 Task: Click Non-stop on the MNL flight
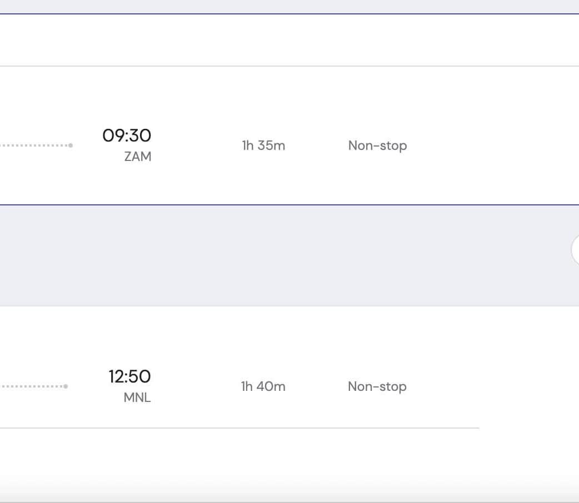click(x=377, y=386)
